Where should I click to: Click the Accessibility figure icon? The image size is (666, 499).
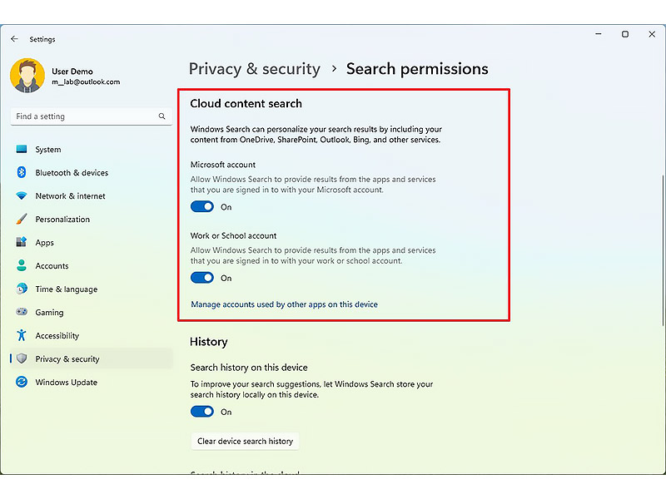22,336
